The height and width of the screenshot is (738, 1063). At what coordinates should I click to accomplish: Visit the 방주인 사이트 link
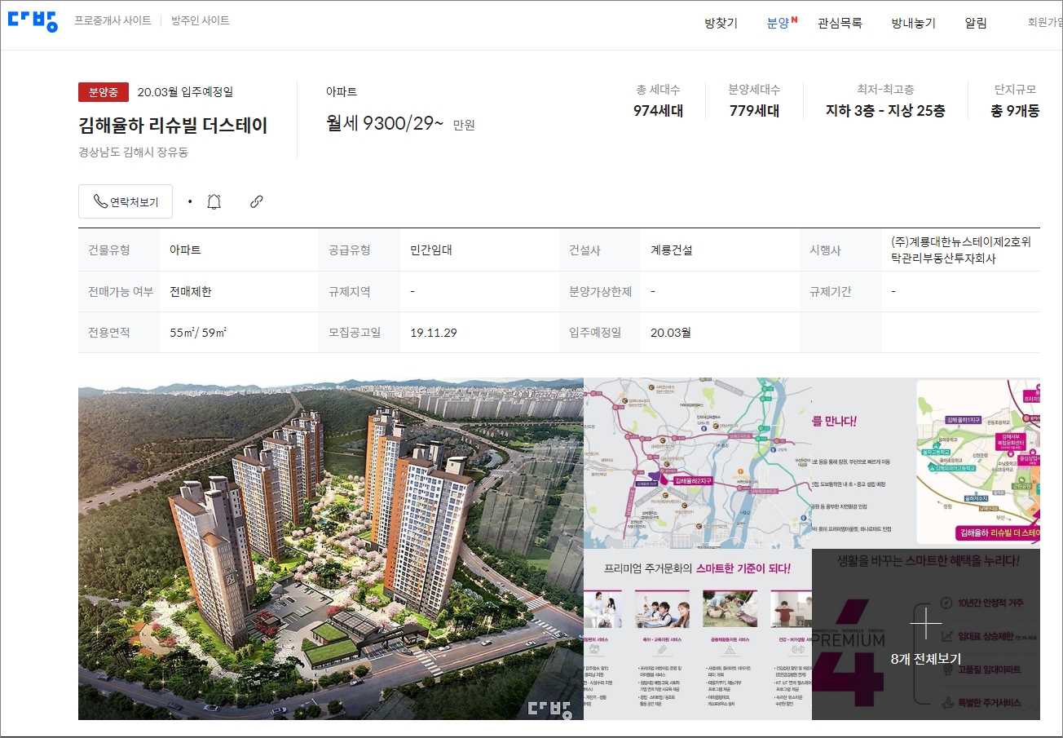(201, 20)
